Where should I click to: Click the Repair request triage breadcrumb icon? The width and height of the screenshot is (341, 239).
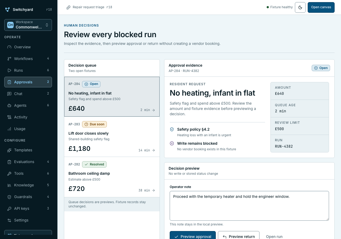tap(68, 7)
